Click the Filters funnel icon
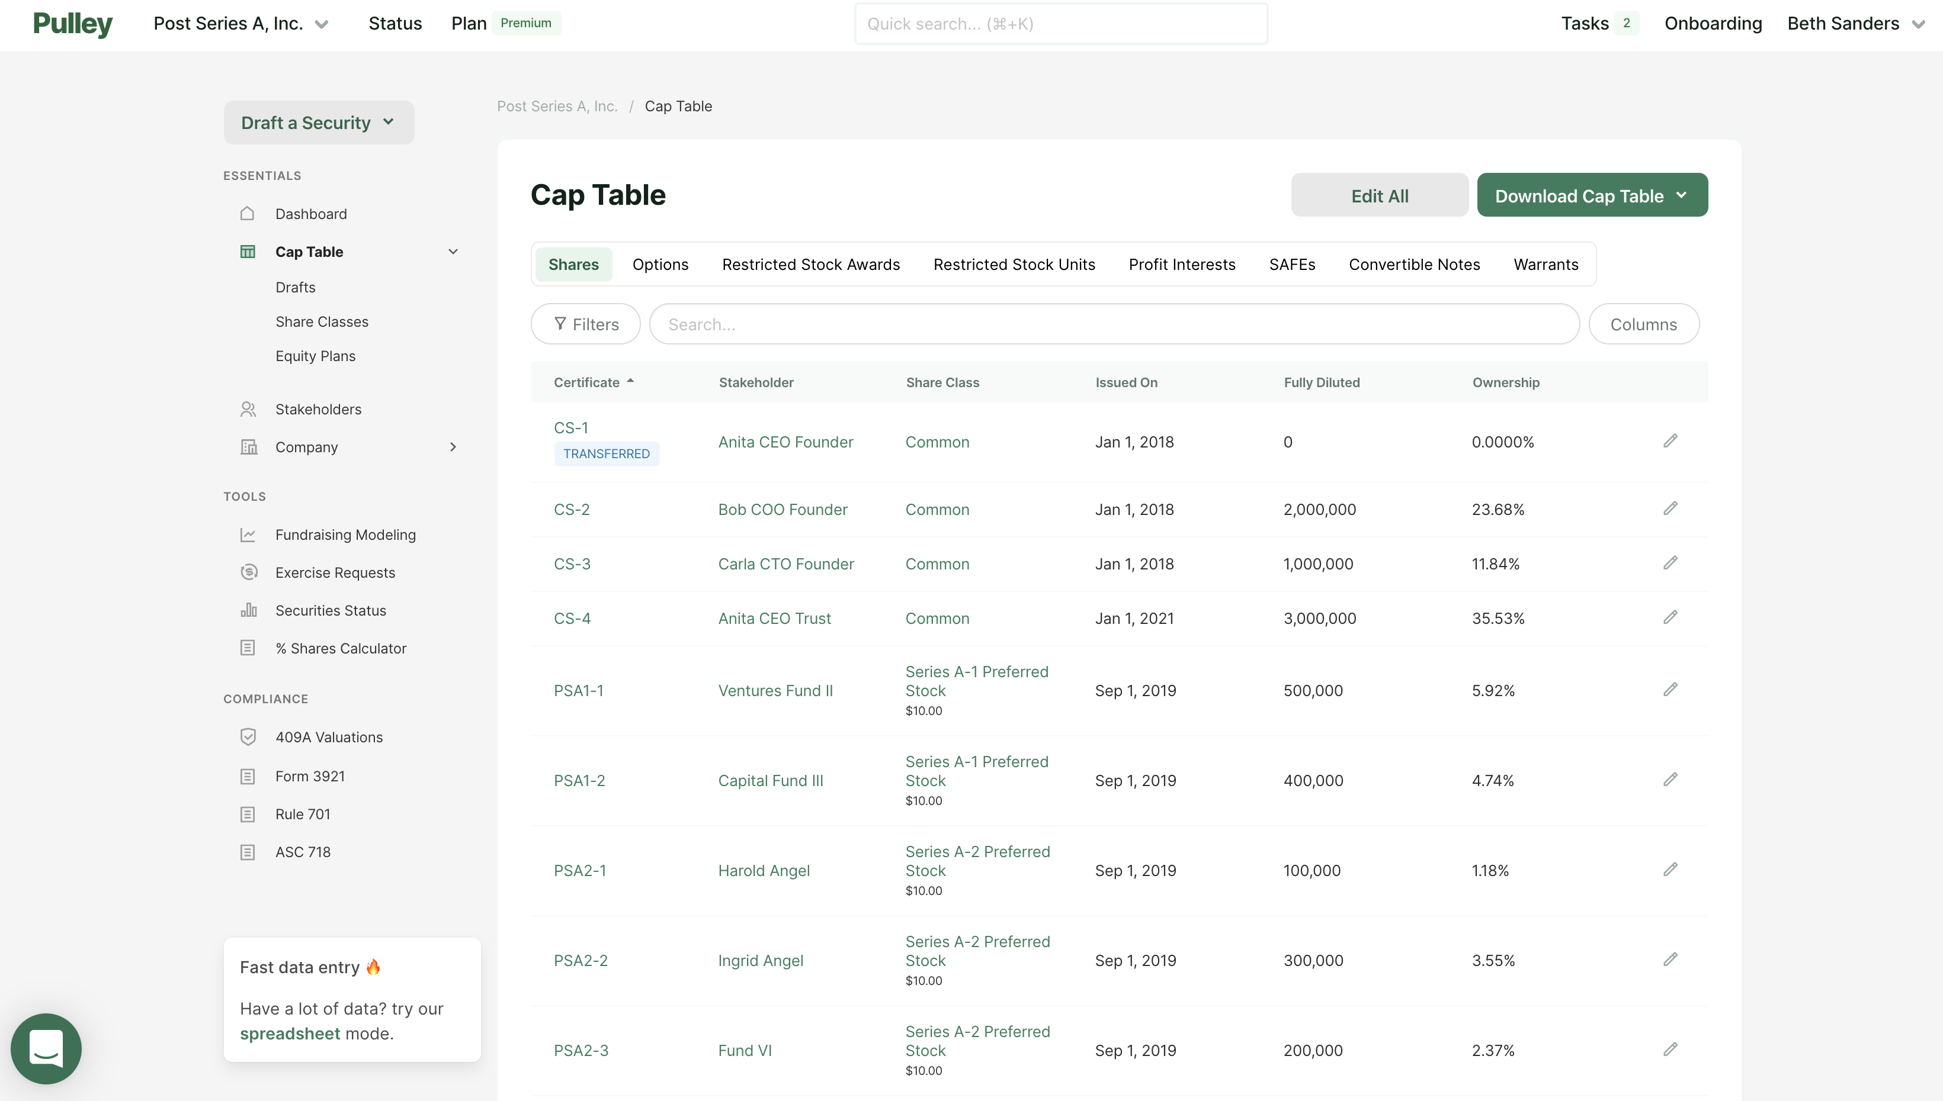This screenshot has width=1943, height=1101. coord(560,324)
